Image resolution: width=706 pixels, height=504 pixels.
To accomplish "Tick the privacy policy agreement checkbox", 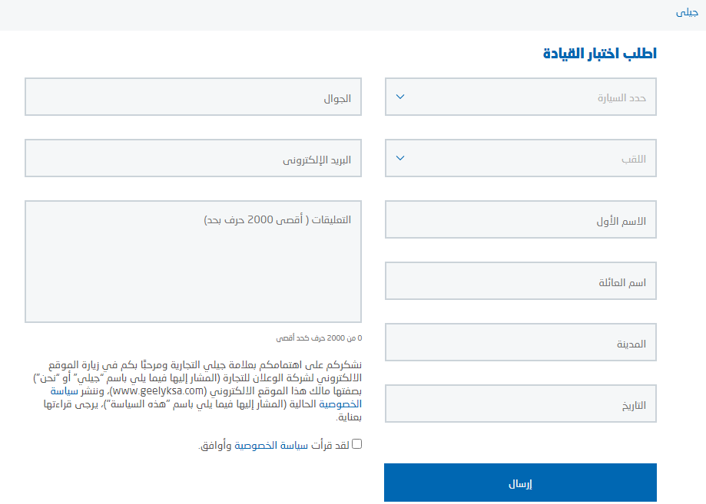I will point(356,443).
